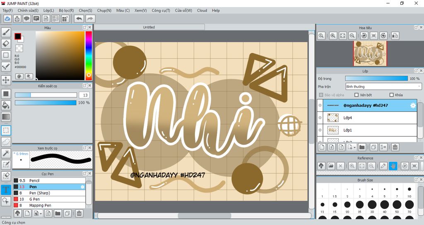Image resolution: width=424 pixels, height=225 pixels.
Task: Select the Magic Wand tool
Action: coord(6,153)
